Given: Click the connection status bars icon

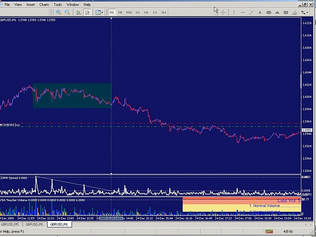Looking at the screenshot, I should (x=269, y=231).
